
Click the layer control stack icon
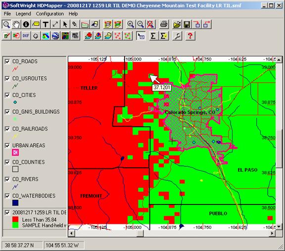[108, 24]
